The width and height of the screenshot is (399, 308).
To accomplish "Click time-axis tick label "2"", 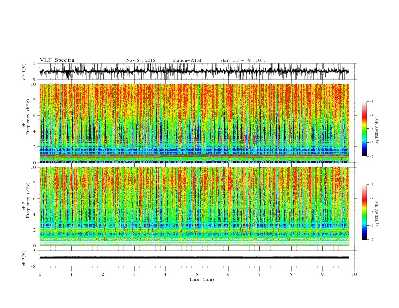I will (x=103, y=274).
